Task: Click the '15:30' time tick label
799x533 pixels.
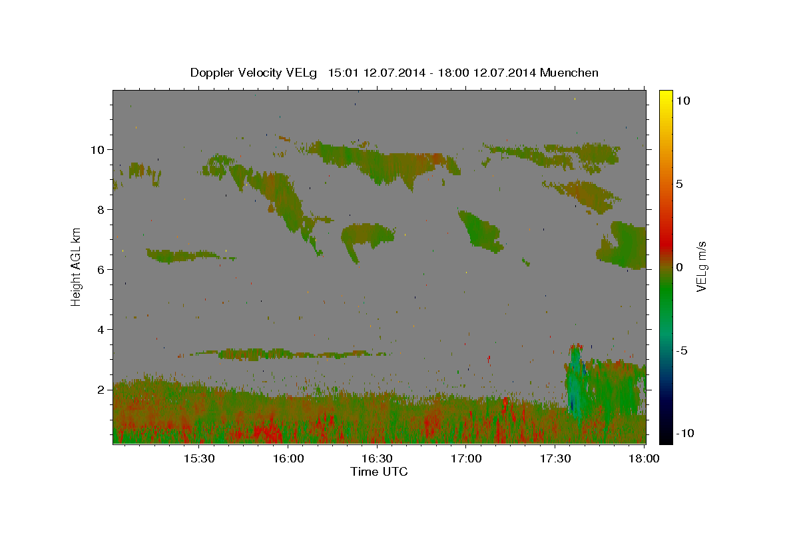Action: pos(198,459)
